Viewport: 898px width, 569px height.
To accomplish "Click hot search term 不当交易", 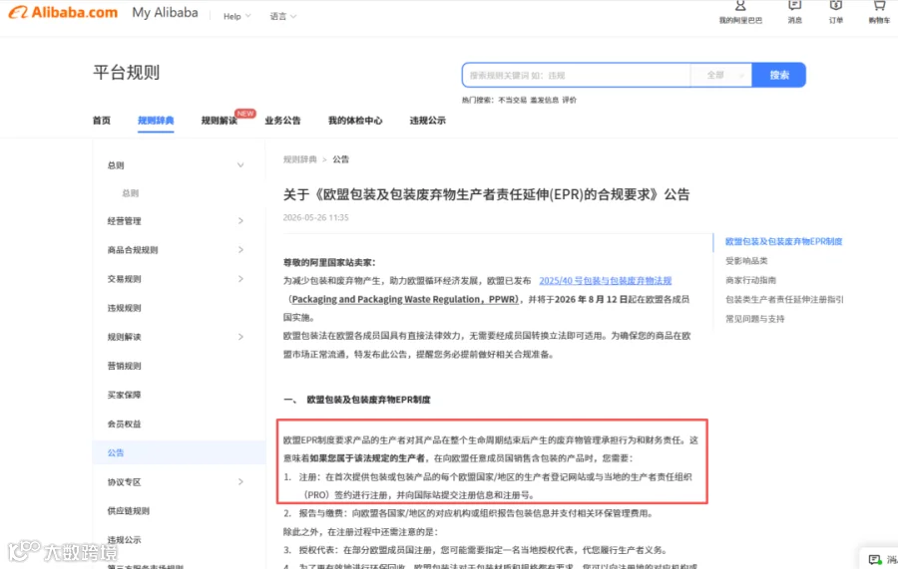I will [512, 100].
